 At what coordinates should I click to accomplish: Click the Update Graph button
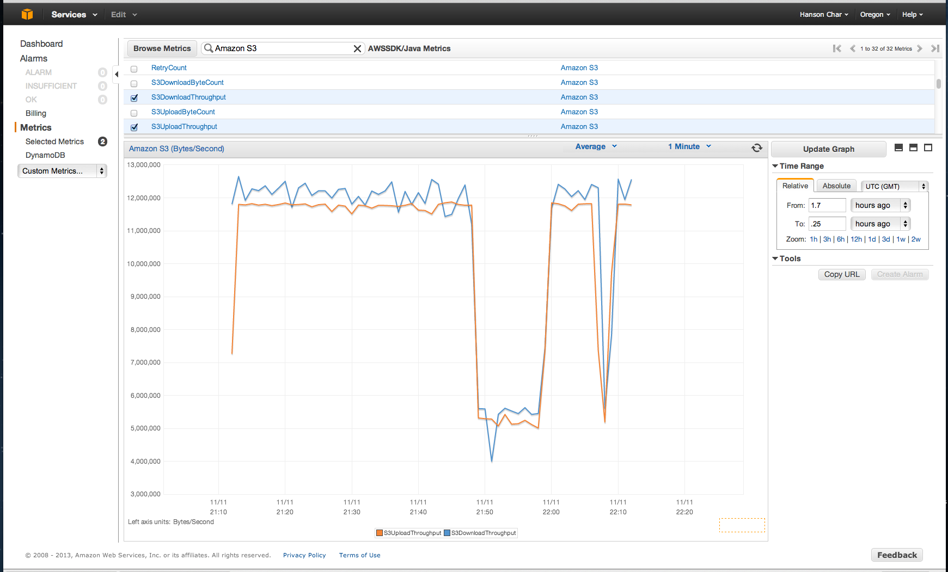coord(828,149)
